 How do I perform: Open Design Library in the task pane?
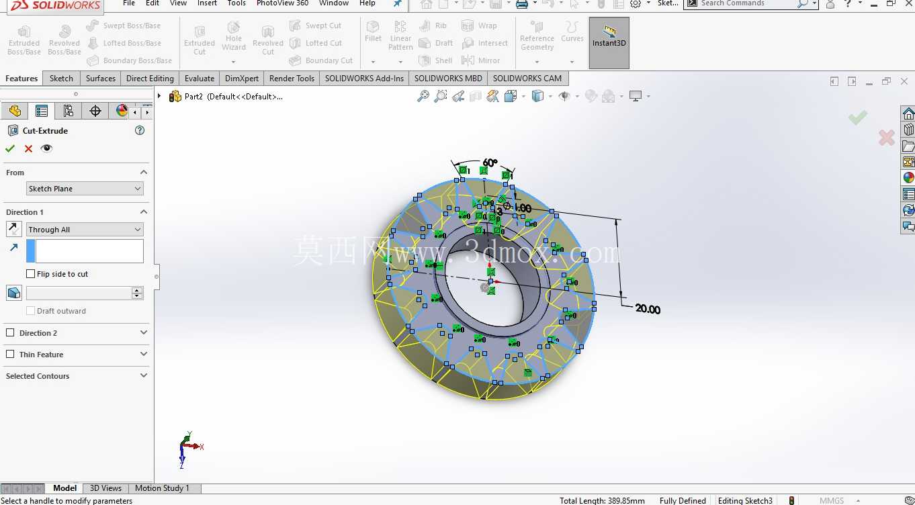pos(908,129)
